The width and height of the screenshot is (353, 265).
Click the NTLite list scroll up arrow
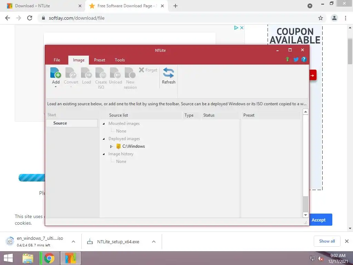click(x=305, y=112)
